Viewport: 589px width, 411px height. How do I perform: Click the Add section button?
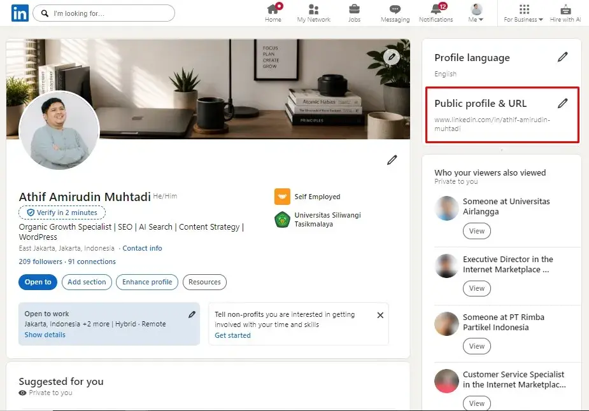pos(87,282)
